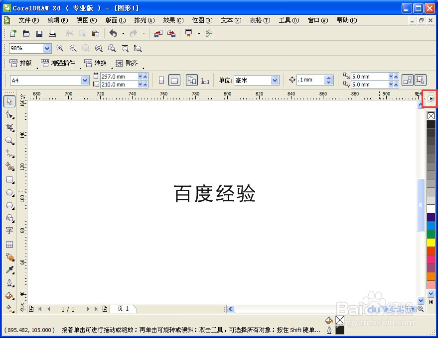
Task: Select the Basic Shapes tool
Action: [x=10, y=218]
